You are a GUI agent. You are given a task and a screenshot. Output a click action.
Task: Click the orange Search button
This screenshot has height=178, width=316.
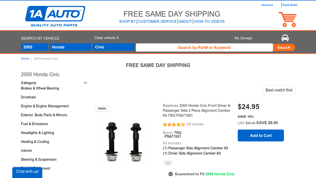284,47
